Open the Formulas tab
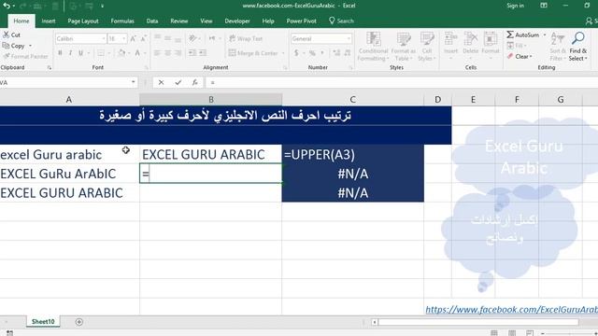Image resolution: width=598 pixels, height=336 pixels. (122, 21)
